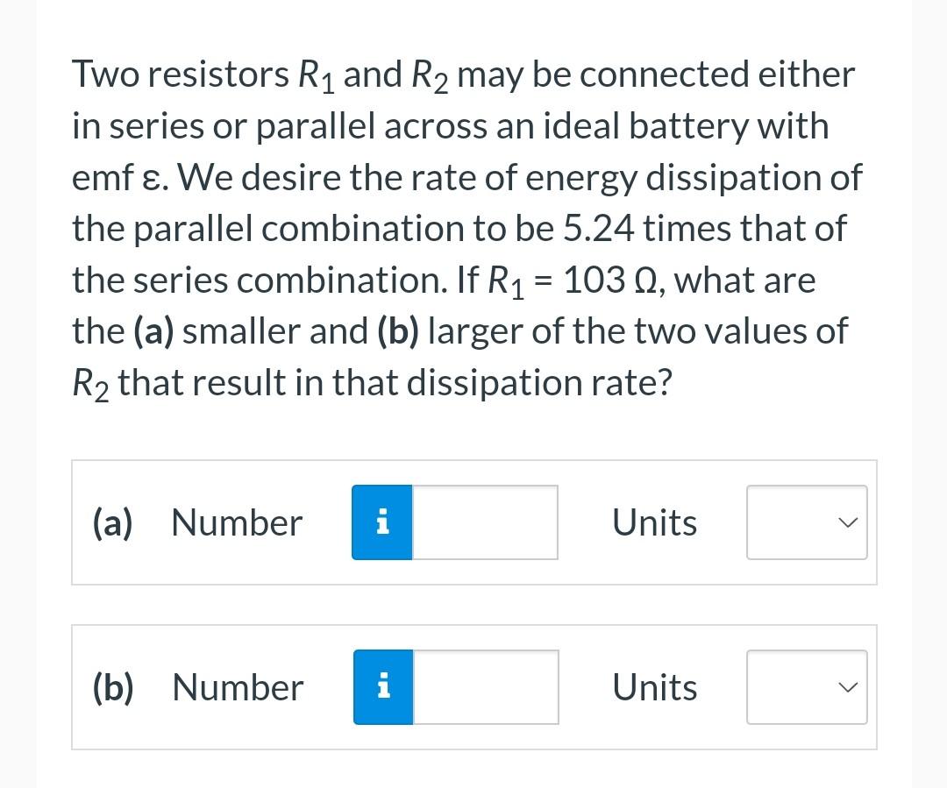
Task: Click the bold (b) label
Action: tap(111, 687)
